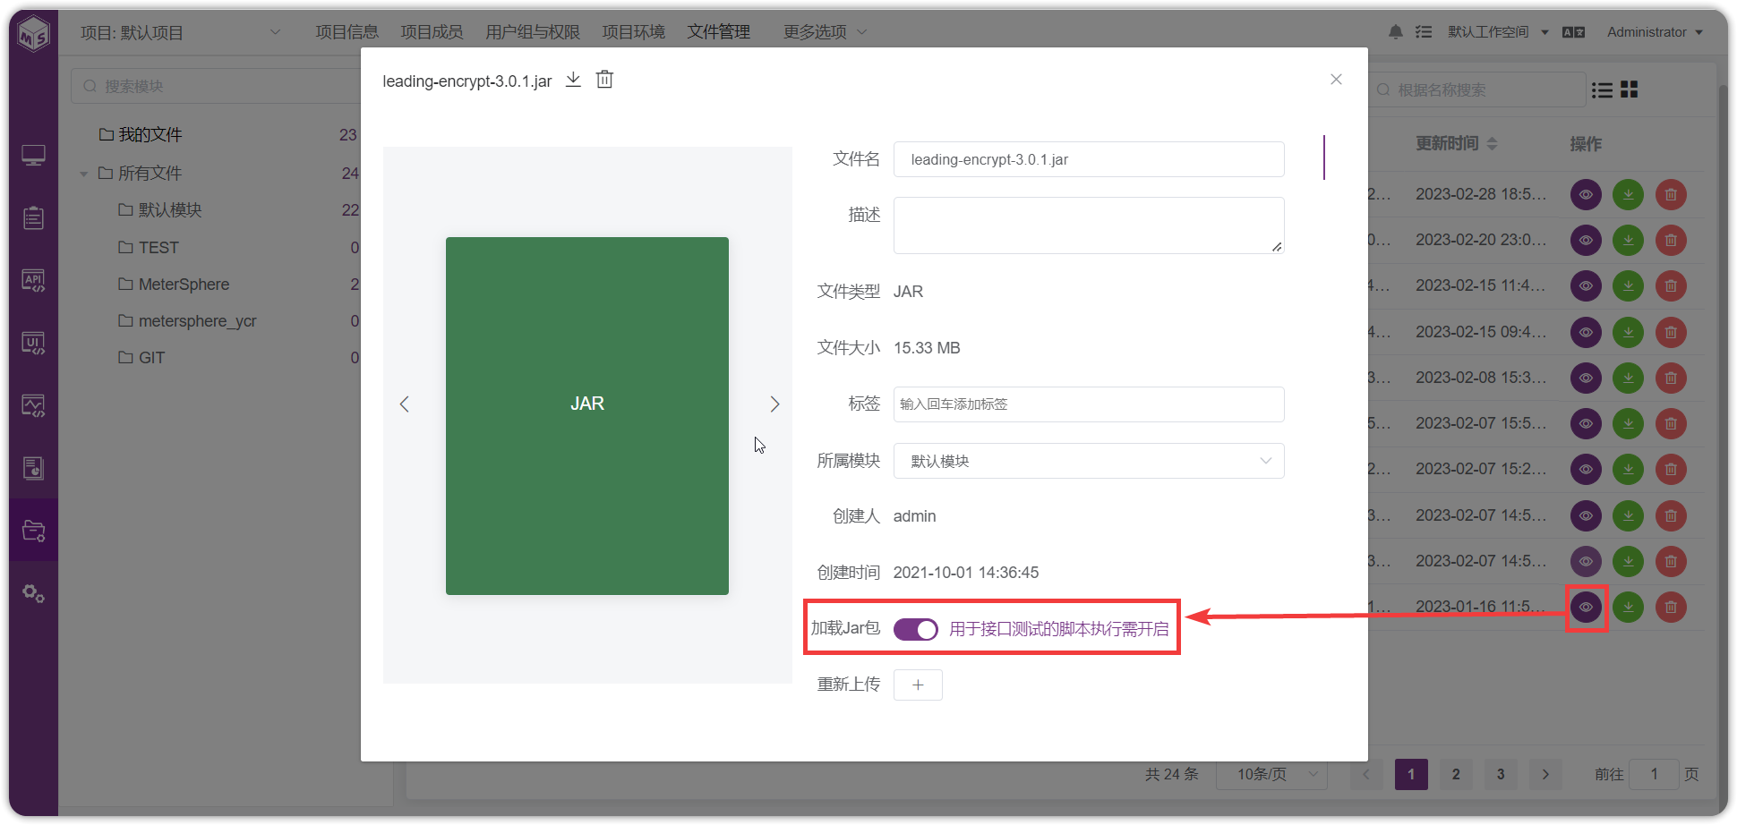Open performance testing icon in sidebar
This screenshot has height=825, width=1737.
(x=33, y=406)
